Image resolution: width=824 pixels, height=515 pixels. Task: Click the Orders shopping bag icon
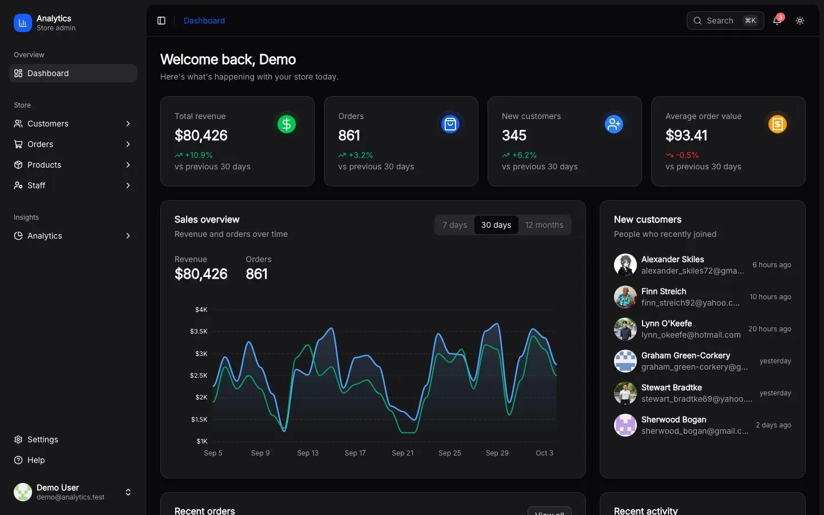[450, 124]
